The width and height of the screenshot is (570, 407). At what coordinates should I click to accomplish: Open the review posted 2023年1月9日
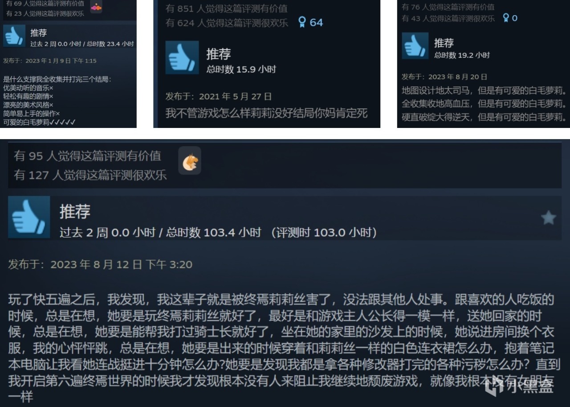tap(50, 61)
